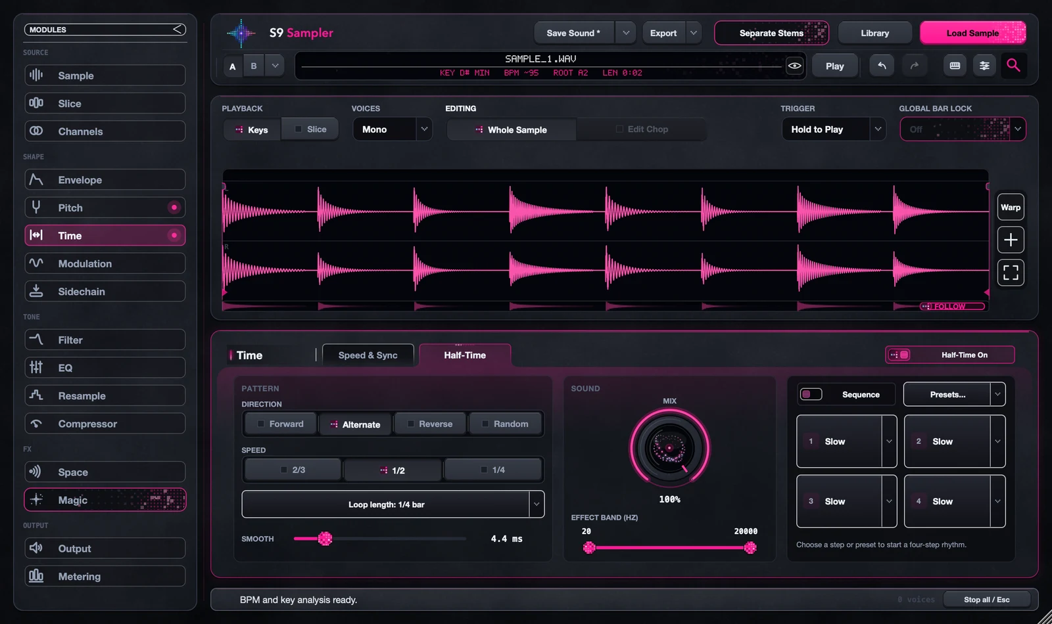Open the Sample module

tap(105, 76)
